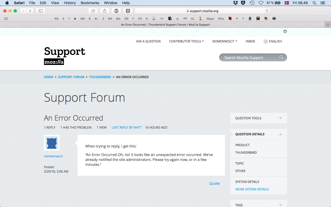Open the Adblock Plus extension
Screen dimensions: 331x207
tap(116, 11)
